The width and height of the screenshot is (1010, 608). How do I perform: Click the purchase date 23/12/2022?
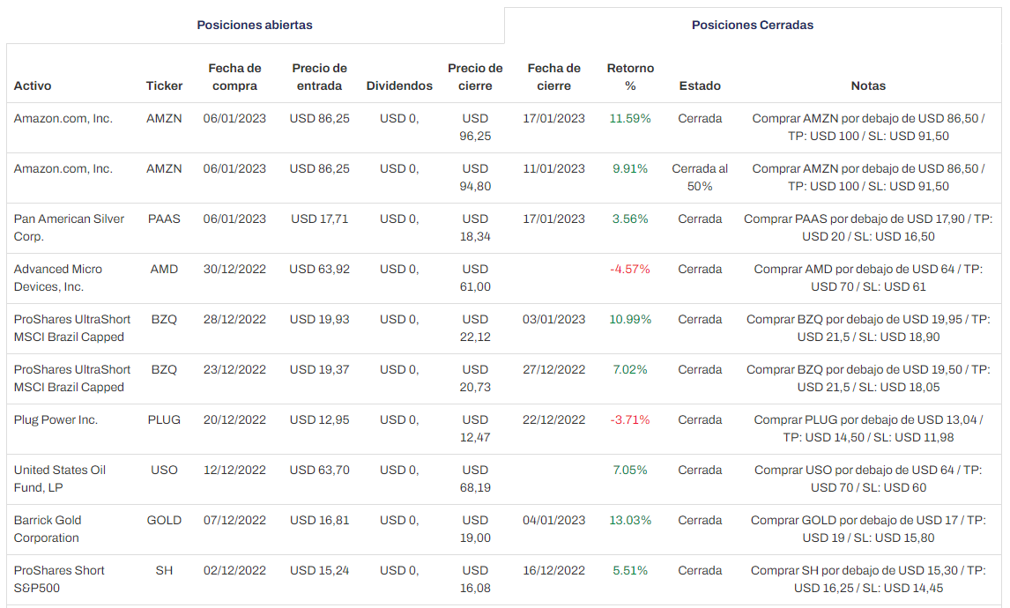click(x=234, y=370)
